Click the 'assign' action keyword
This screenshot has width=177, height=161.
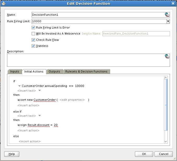coord(22,125)
